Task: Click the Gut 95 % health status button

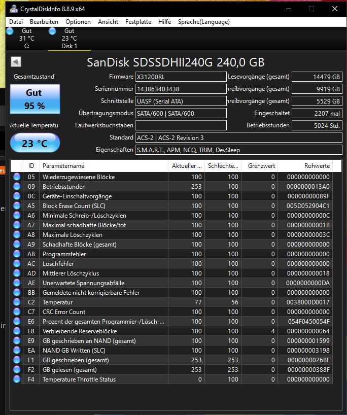Action: tap(35, 99)
